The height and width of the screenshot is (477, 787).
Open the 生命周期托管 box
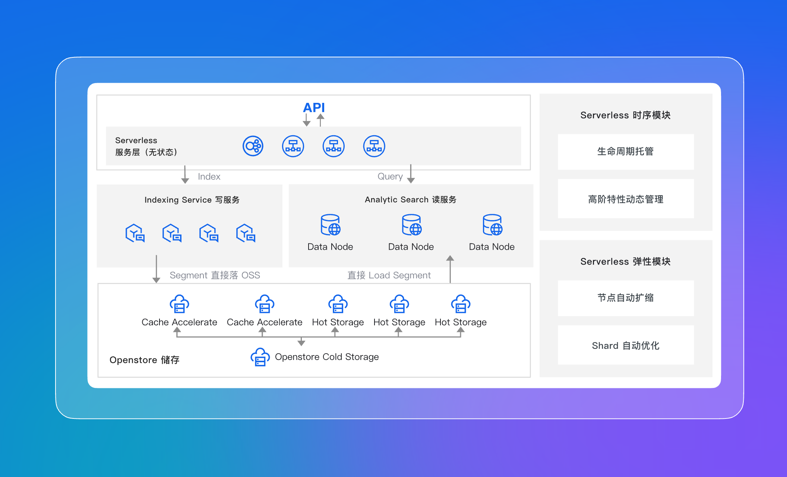click(x=626, y=152)
